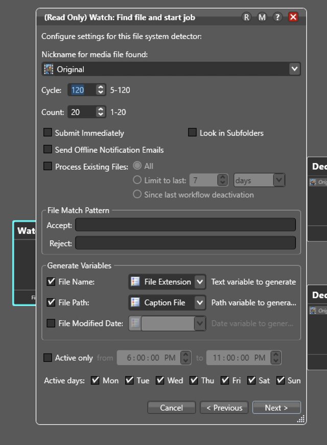Enable the Active only checkbox

coord(48,358)
